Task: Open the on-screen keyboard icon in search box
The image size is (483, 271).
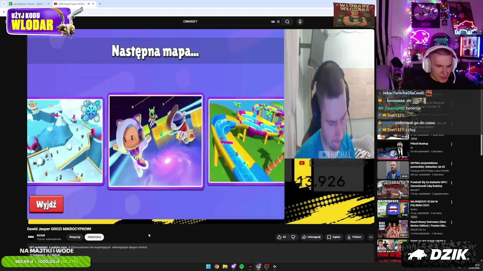Action: [x=273, y=21]
